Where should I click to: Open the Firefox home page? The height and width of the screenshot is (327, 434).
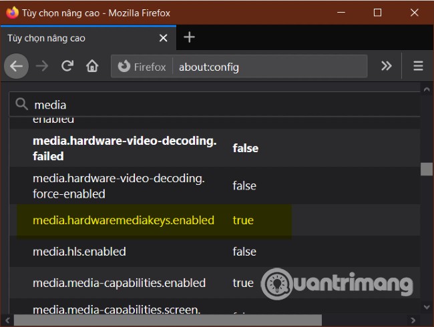tap(92, 66)
